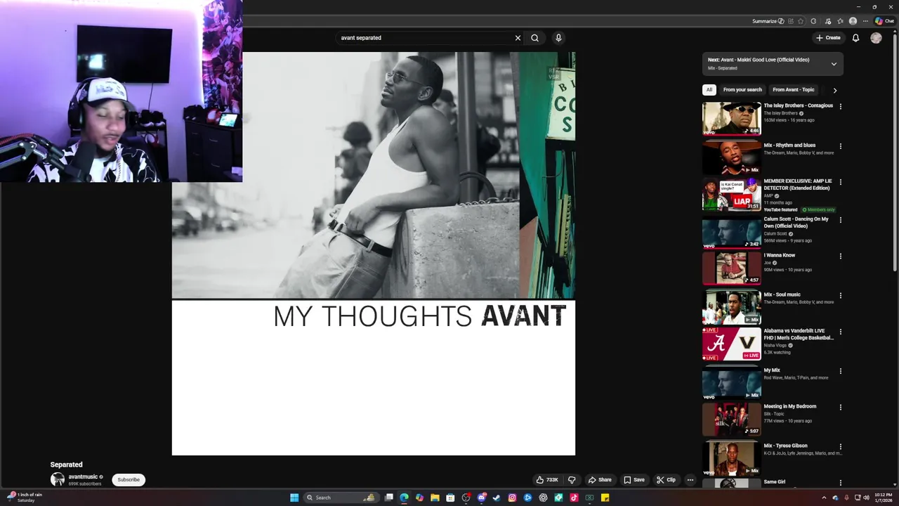899x506 pixels.
Task: Clear the YouTube search box text
Action: 518,38
